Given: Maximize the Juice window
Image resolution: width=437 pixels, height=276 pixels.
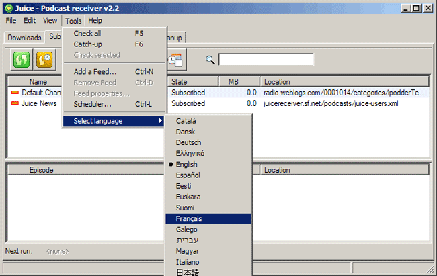Looking at the screenshot, I should (416, 8).
